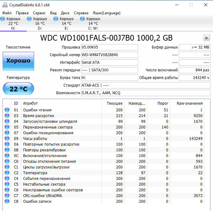Image resolution: width=213 pixels, height=211 pixels.
Task: Click the CrystalDiskInfo app icon in title bar
Action: [x=4, y=5]
